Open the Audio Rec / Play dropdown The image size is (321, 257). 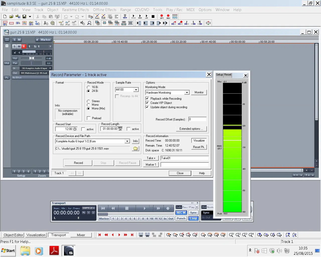point(197,207)
